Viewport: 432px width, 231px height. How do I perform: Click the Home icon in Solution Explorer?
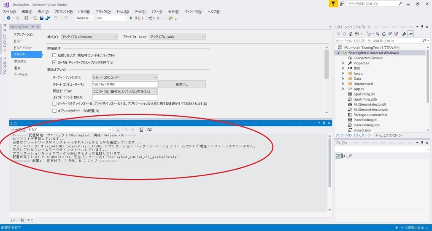tap(351, 34)
